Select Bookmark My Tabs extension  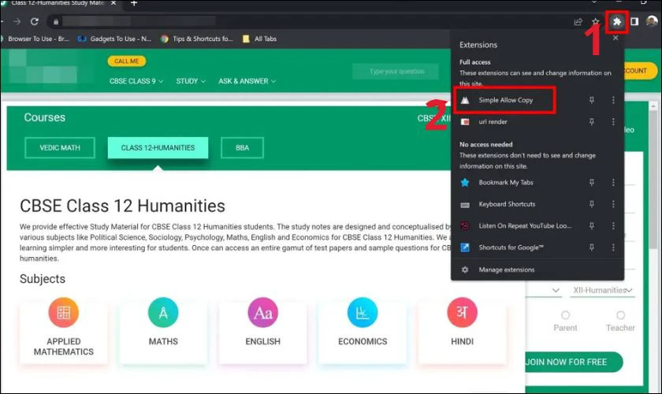(x=506, y=183)
